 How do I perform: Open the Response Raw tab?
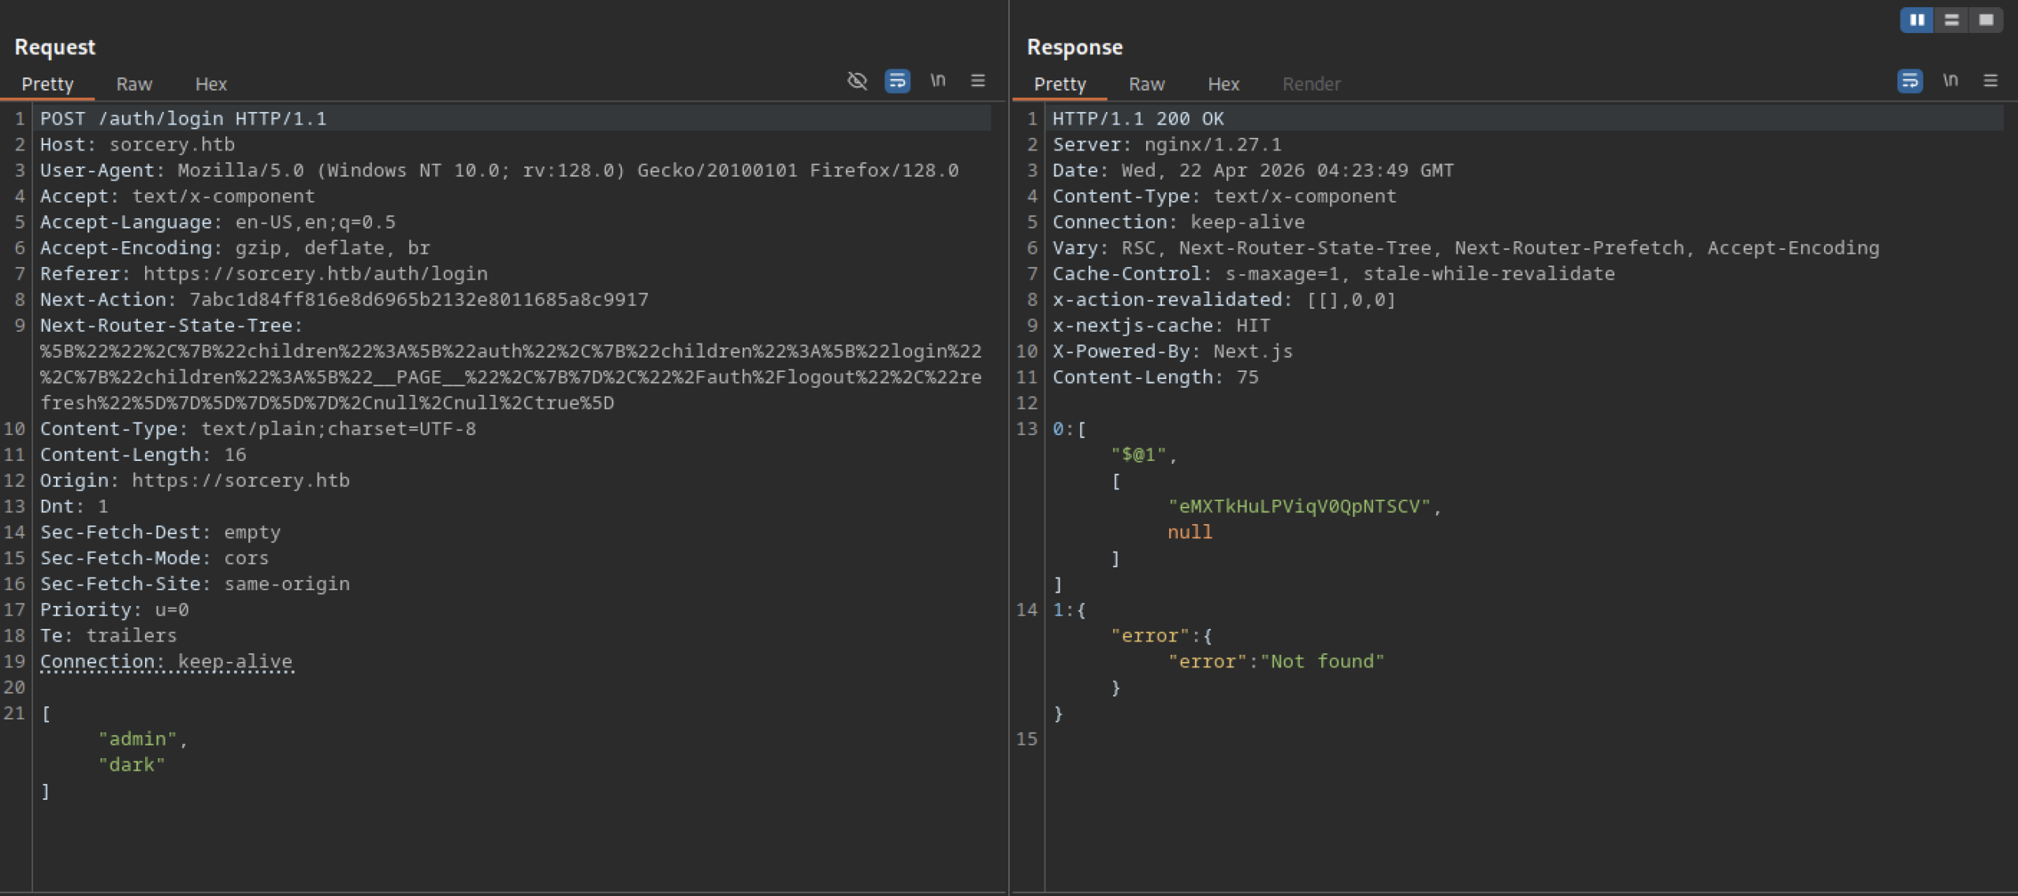1146,84
